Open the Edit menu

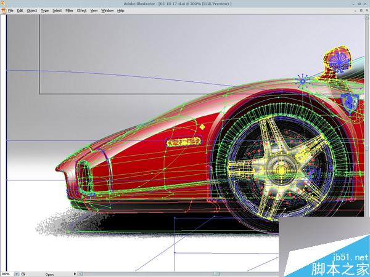tap(20, 10)
